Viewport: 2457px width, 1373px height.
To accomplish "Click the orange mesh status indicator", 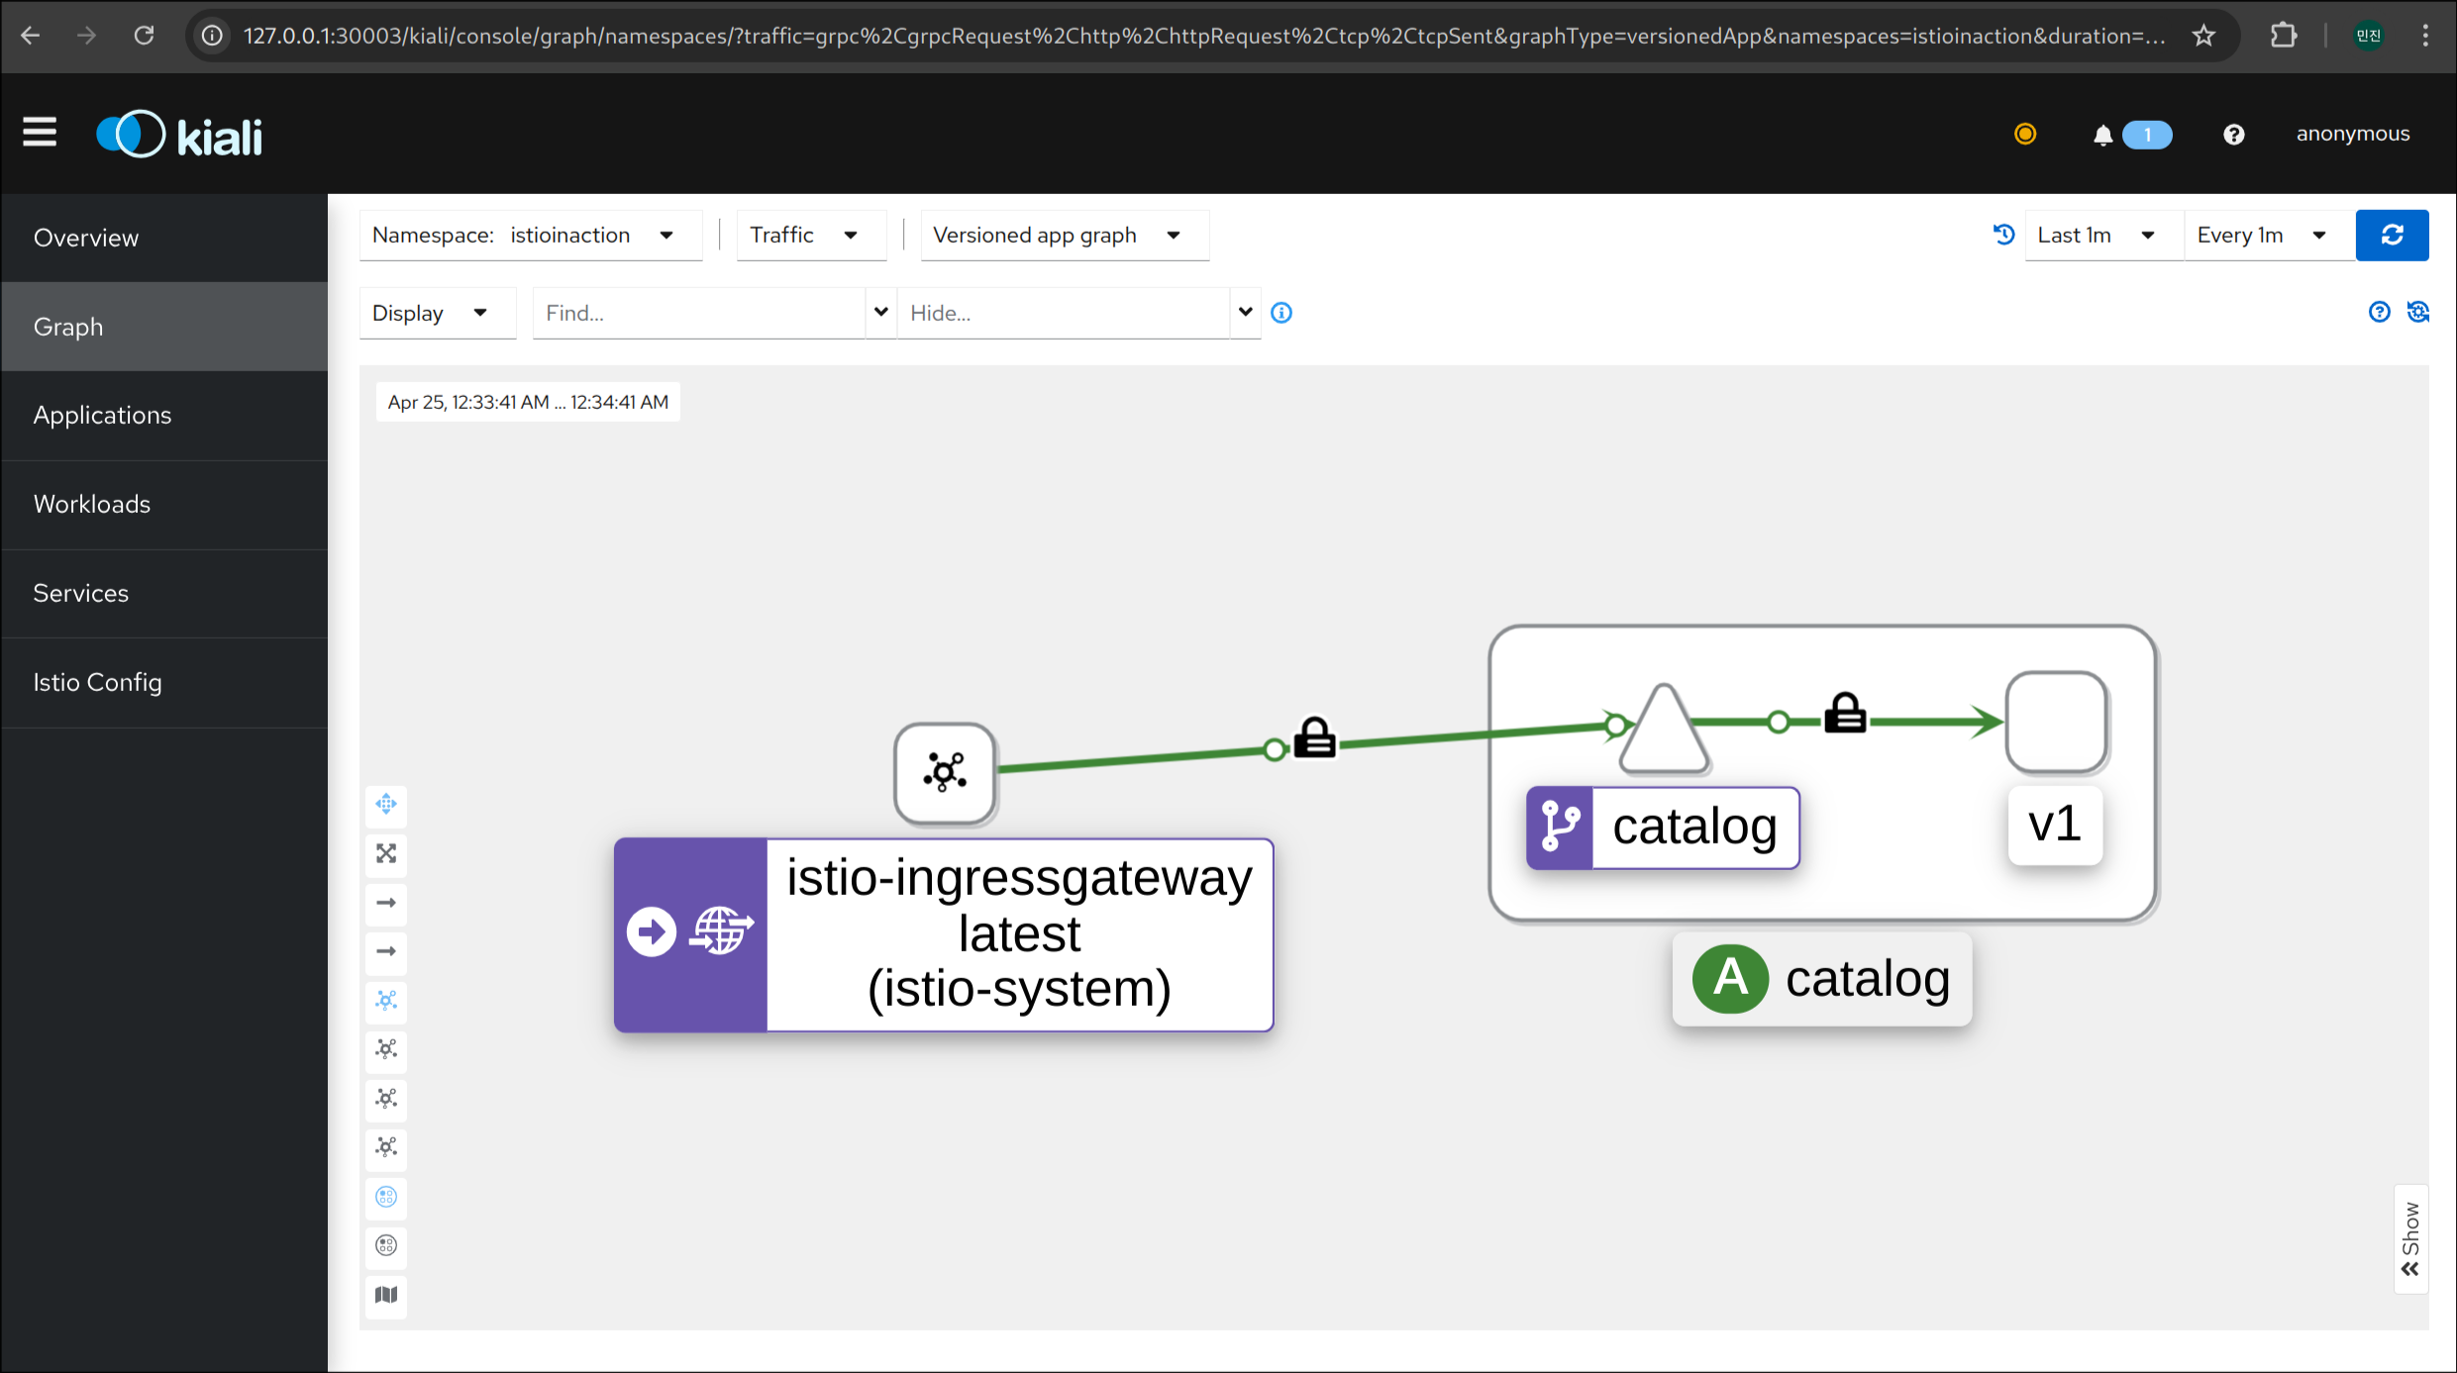I will [x=2025, y=134].
